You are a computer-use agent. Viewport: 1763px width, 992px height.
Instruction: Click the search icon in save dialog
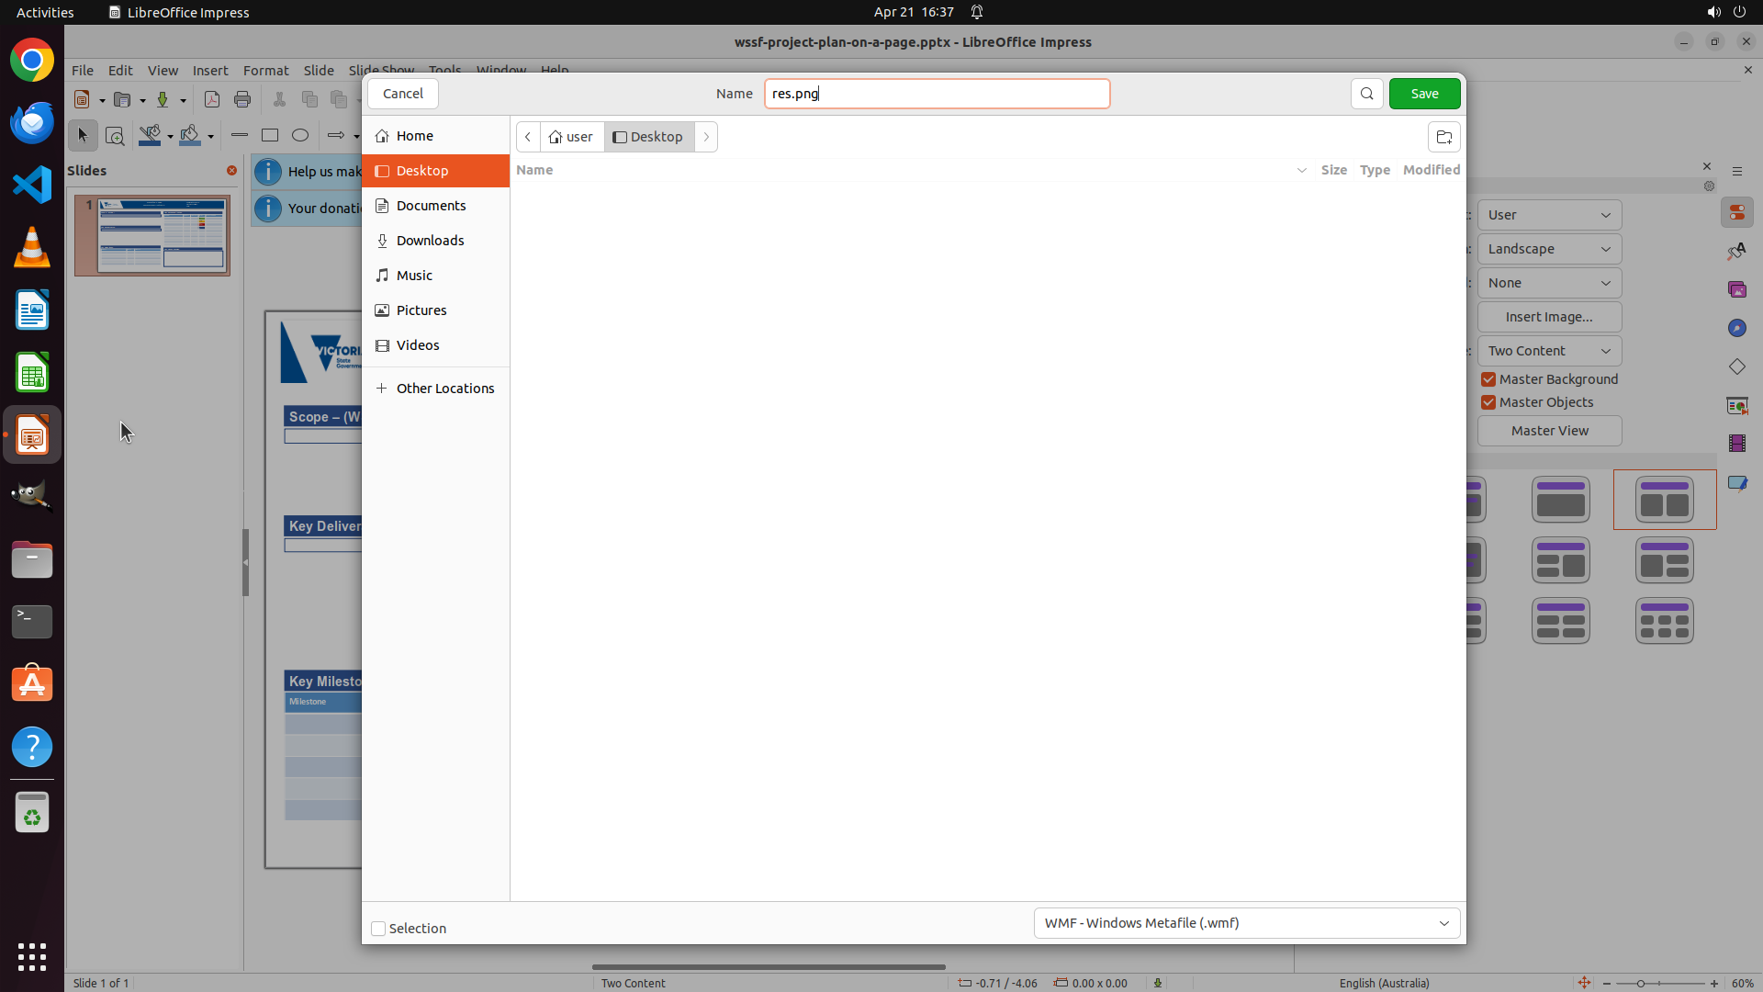[1366, 94]
